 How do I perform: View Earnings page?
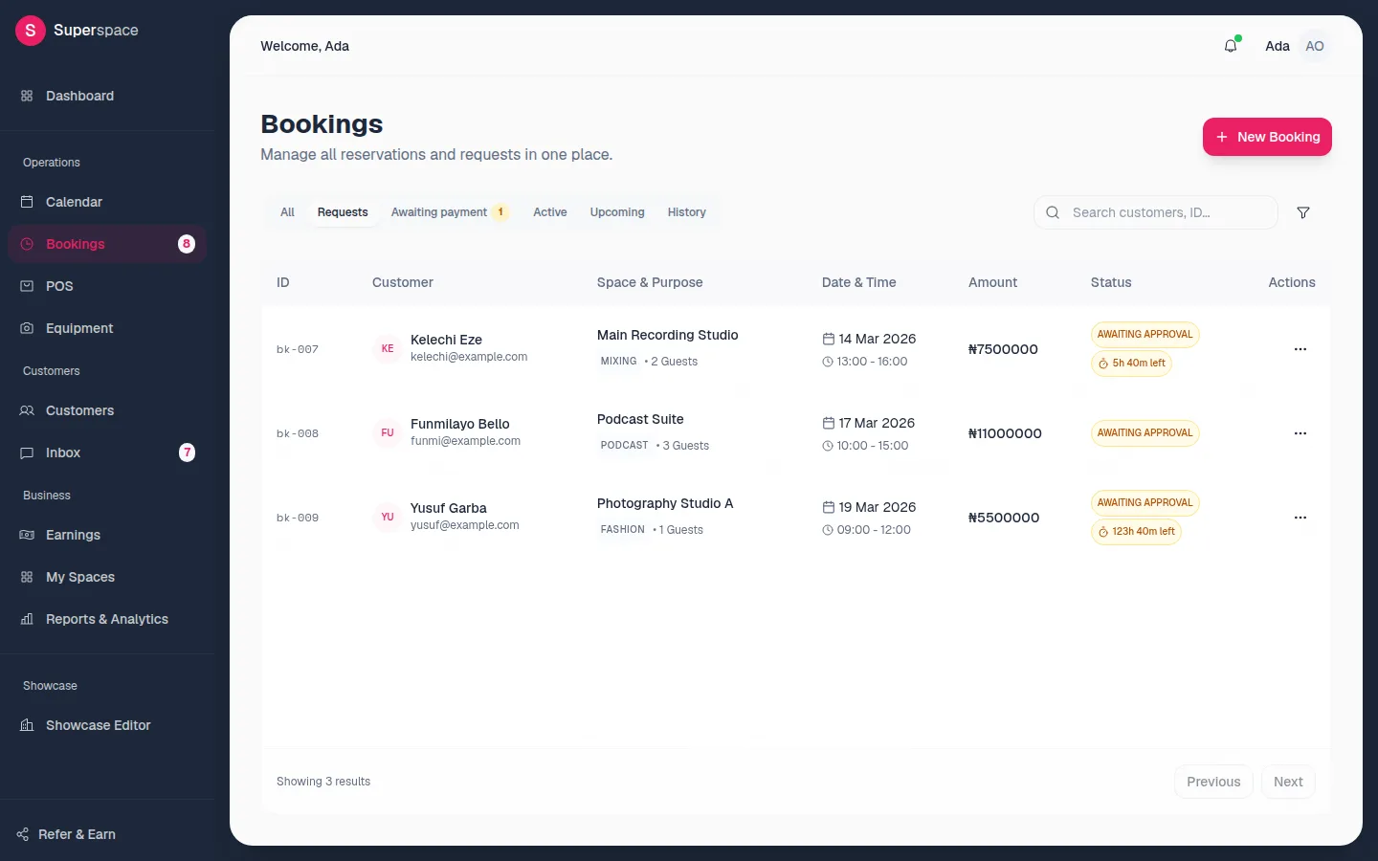point(107,535)
